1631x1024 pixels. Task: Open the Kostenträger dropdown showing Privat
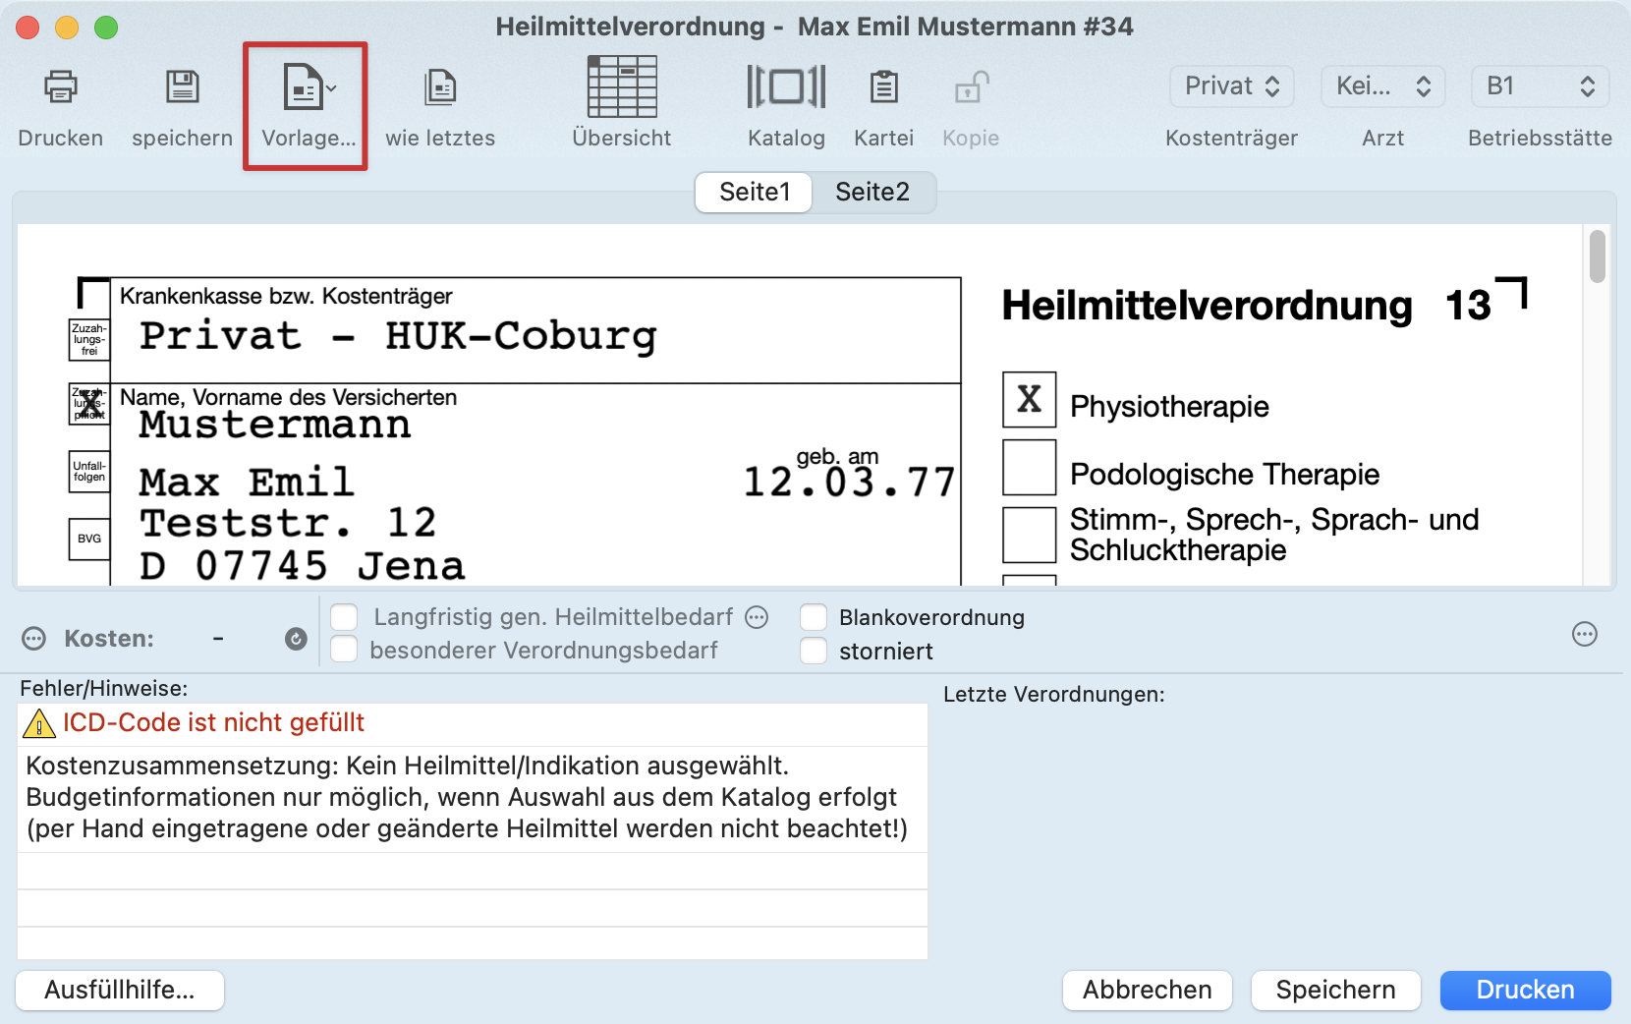(1232, 86)
